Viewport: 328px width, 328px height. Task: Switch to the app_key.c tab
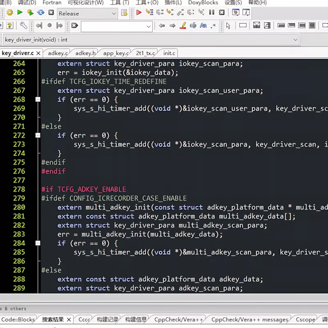click(116, 53)
